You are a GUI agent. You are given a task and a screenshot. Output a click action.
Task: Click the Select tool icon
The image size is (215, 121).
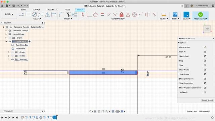tap(186, 14)
